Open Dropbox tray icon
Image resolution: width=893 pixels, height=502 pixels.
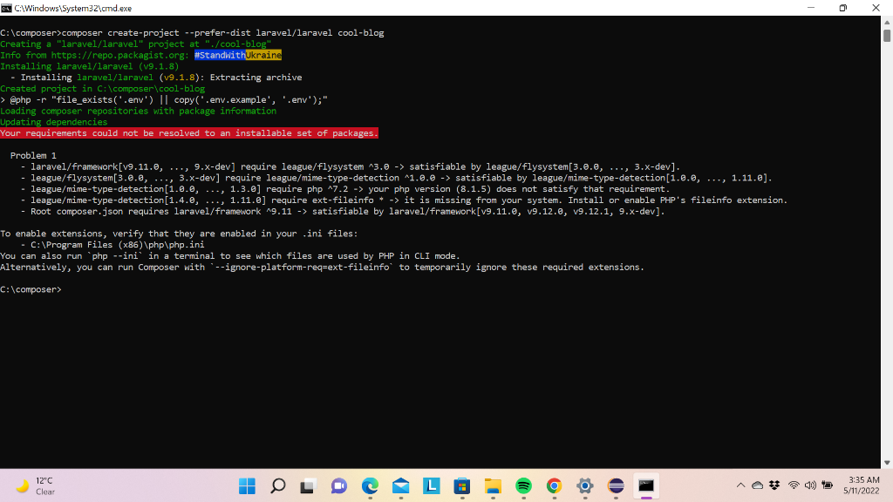[x=774, y=485]
